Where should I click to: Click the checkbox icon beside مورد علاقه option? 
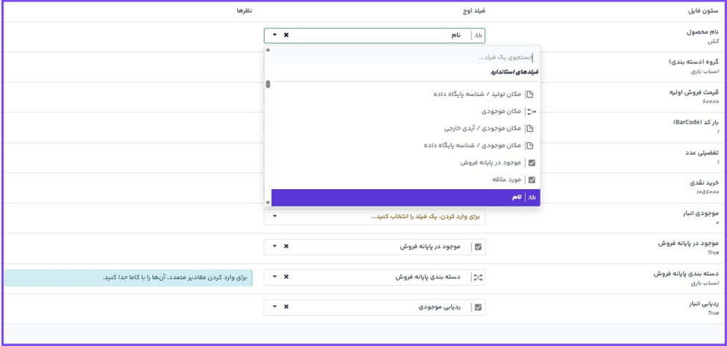(x=532, y=180)
